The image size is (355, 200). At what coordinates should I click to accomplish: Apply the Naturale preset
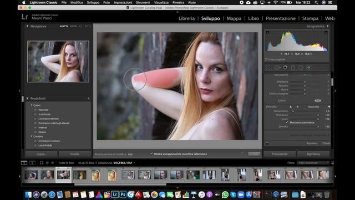click(x=43, y=110)
